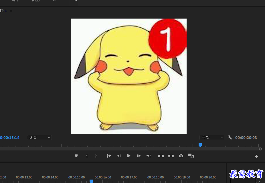Step forward one frame
This screenshot has width=265, height=183.
(x=139, y=156)
